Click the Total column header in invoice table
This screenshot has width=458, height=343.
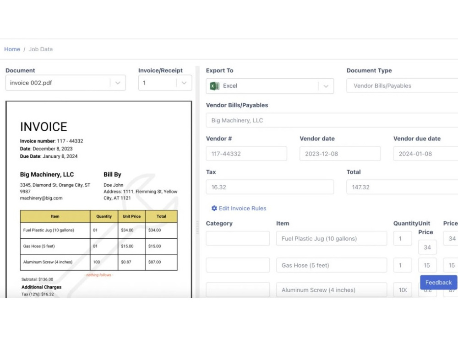161,216
